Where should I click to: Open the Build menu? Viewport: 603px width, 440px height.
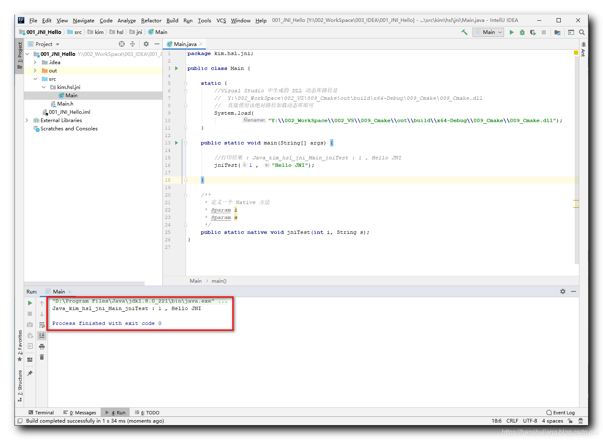(172, 20)
